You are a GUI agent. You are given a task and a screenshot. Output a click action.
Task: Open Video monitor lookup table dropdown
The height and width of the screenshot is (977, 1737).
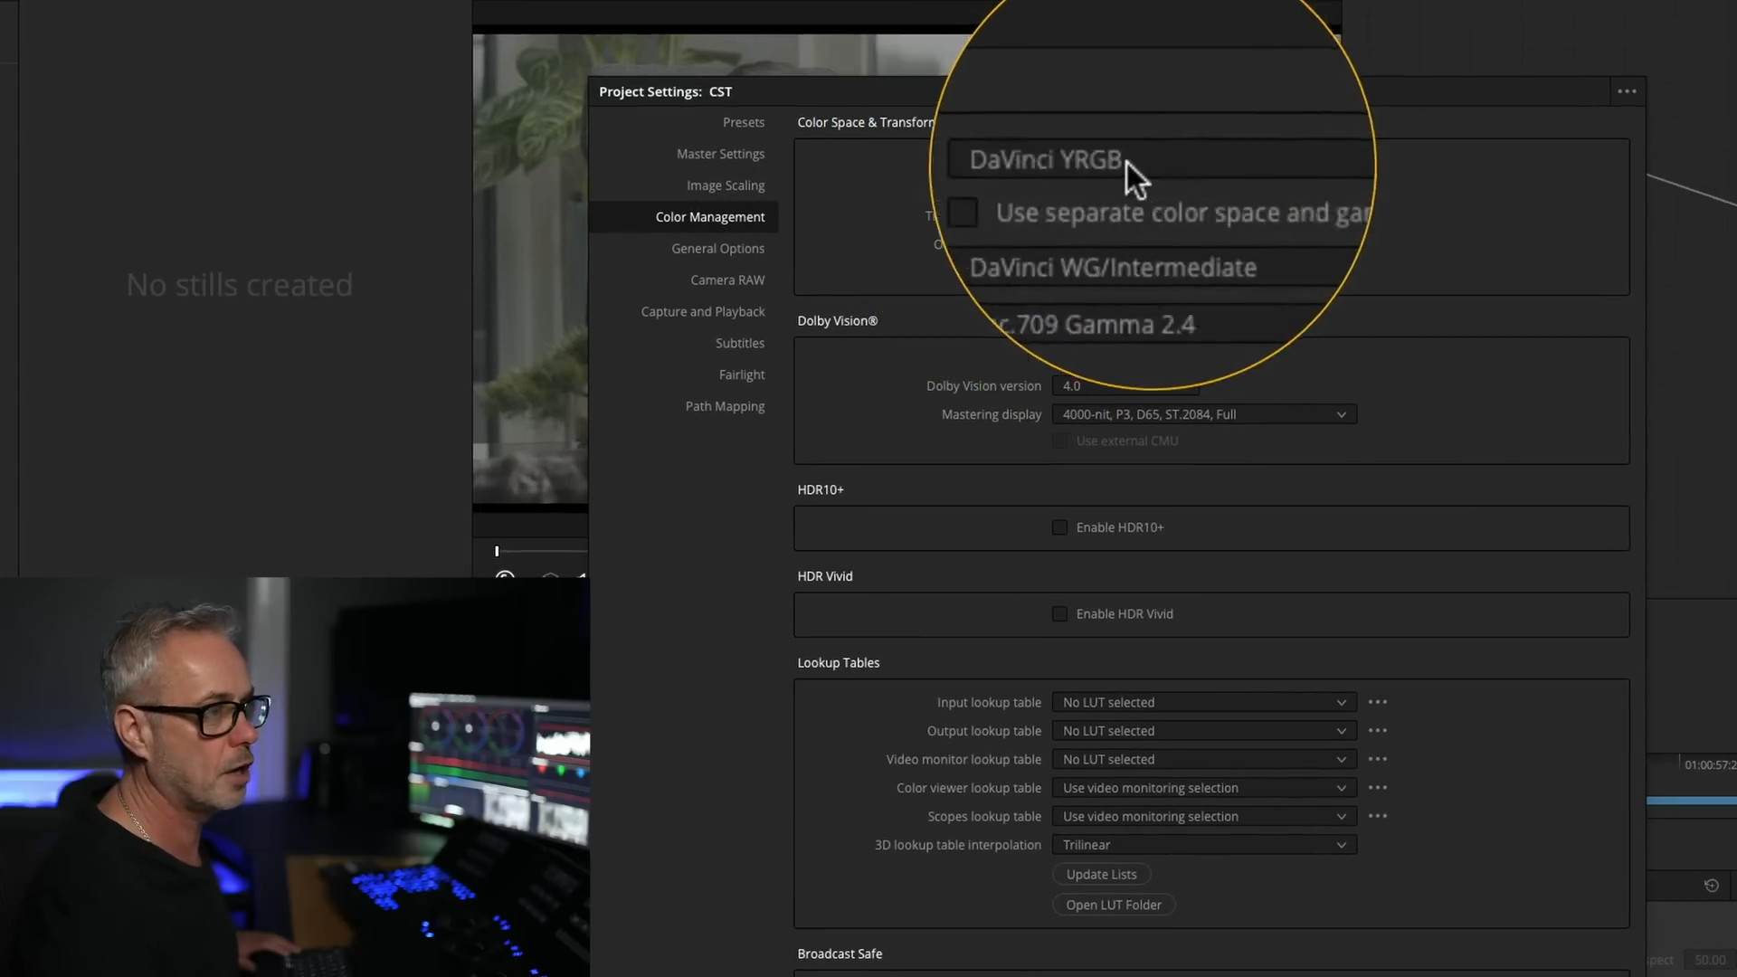click(x=1204, y=759)
